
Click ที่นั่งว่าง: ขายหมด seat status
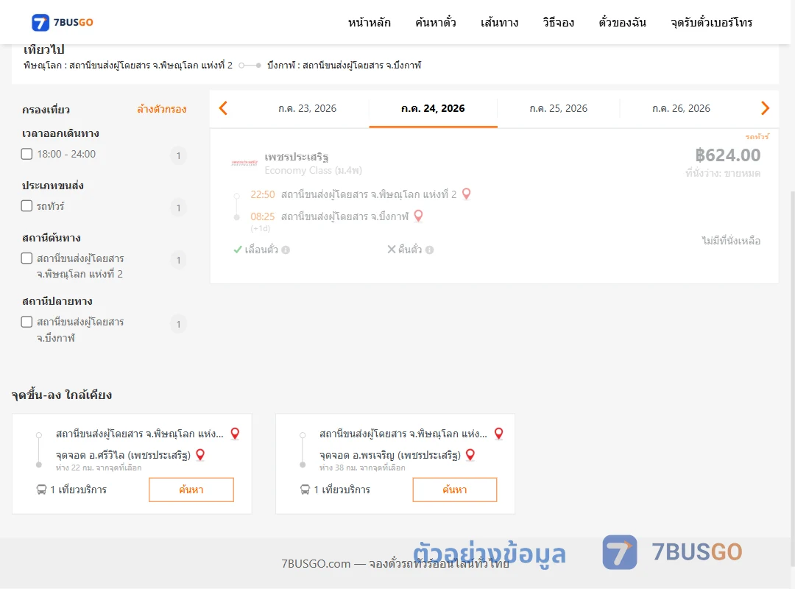click(723, 173)
